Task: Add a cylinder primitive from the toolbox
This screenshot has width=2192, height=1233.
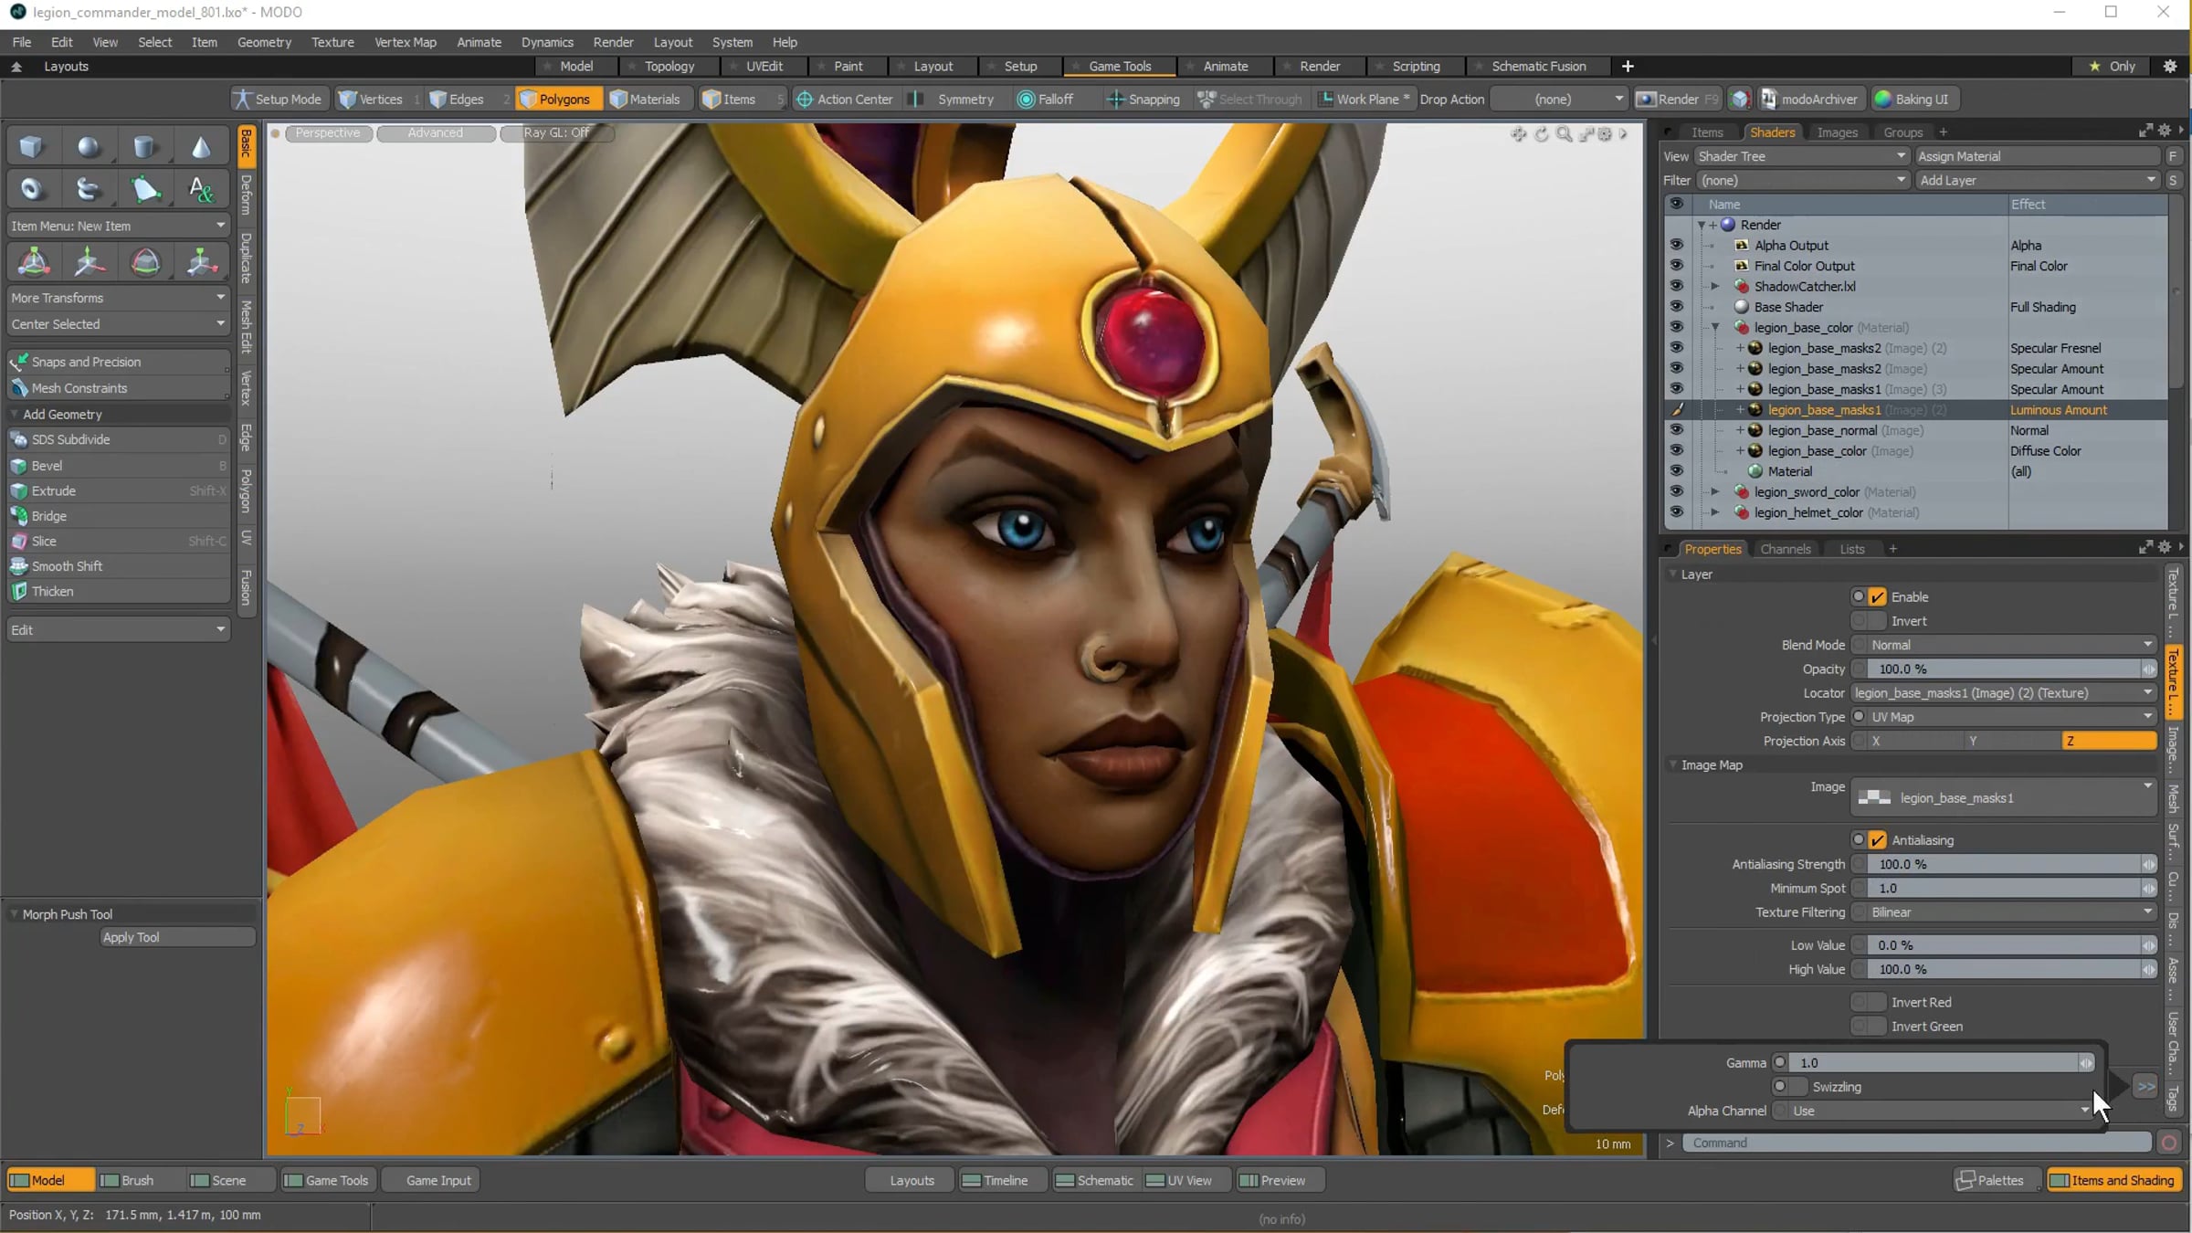Action: click(144, 147)
